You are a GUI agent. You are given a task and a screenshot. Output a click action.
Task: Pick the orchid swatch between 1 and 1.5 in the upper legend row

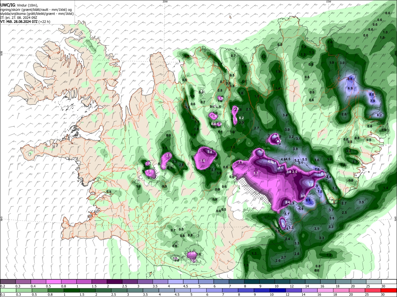(84, 282)
